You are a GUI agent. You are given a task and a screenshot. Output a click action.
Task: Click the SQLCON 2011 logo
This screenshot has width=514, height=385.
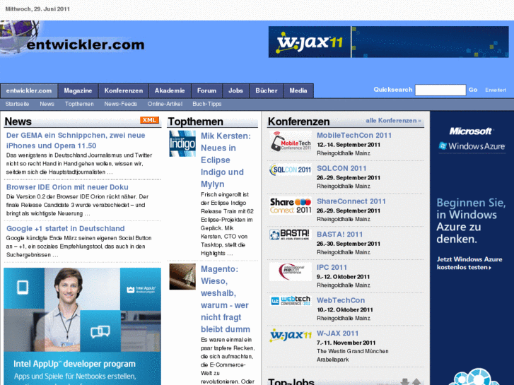tap(291, 170)
